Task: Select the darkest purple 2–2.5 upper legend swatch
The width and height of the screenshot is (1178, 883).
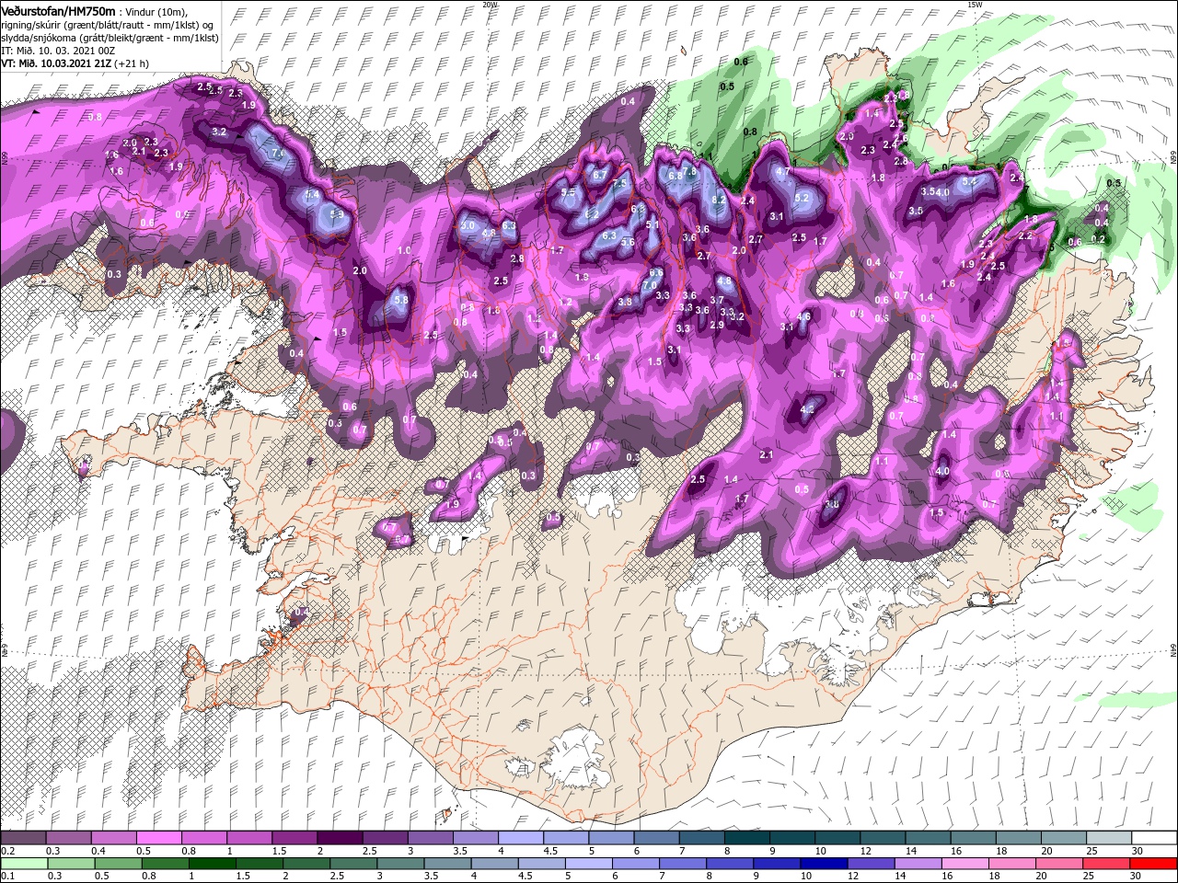Action: 339,837
